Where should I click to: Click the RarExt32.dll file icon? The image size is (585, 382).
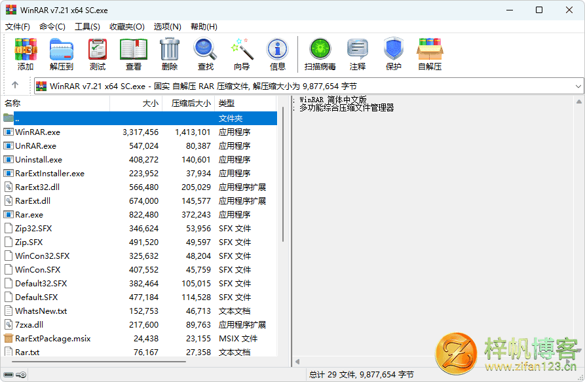pyautogui.click(x=9, y=187)
